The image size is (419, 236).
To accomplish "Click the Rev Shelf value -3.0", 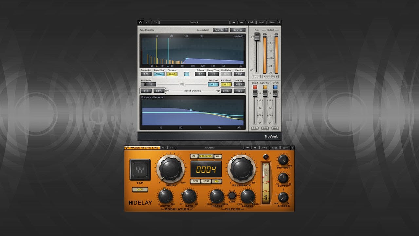I will click(213, 84).
